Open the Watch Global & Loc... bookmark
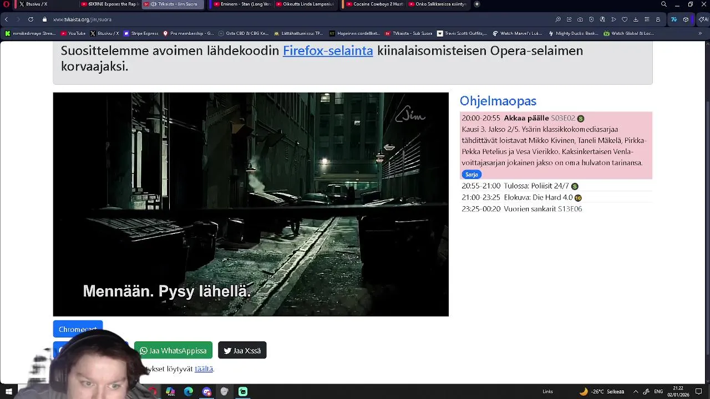The width and height of the screenshot is (710, 399). [629, 33]
